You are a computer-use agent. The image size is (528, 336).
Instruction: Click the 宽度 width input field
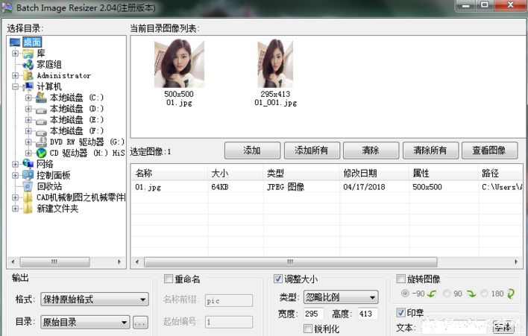pos(313,314)
